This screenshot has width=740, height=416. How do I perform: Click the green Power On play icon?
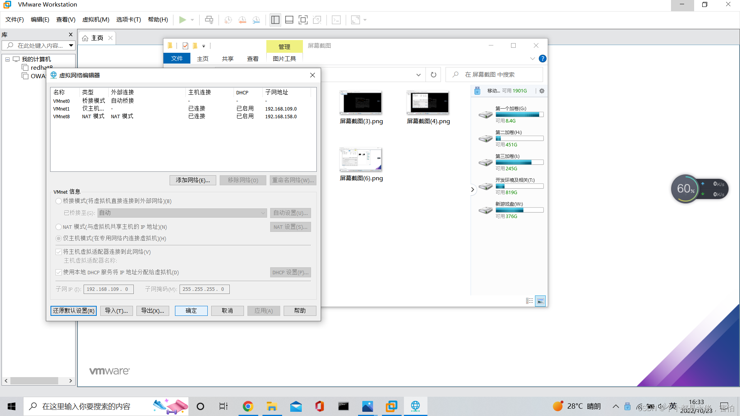(x=183, y=20)
